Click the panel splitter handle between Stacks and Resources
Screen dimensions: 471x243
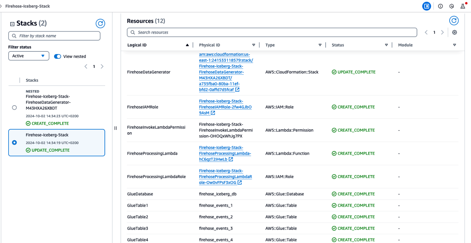point(115,128)
